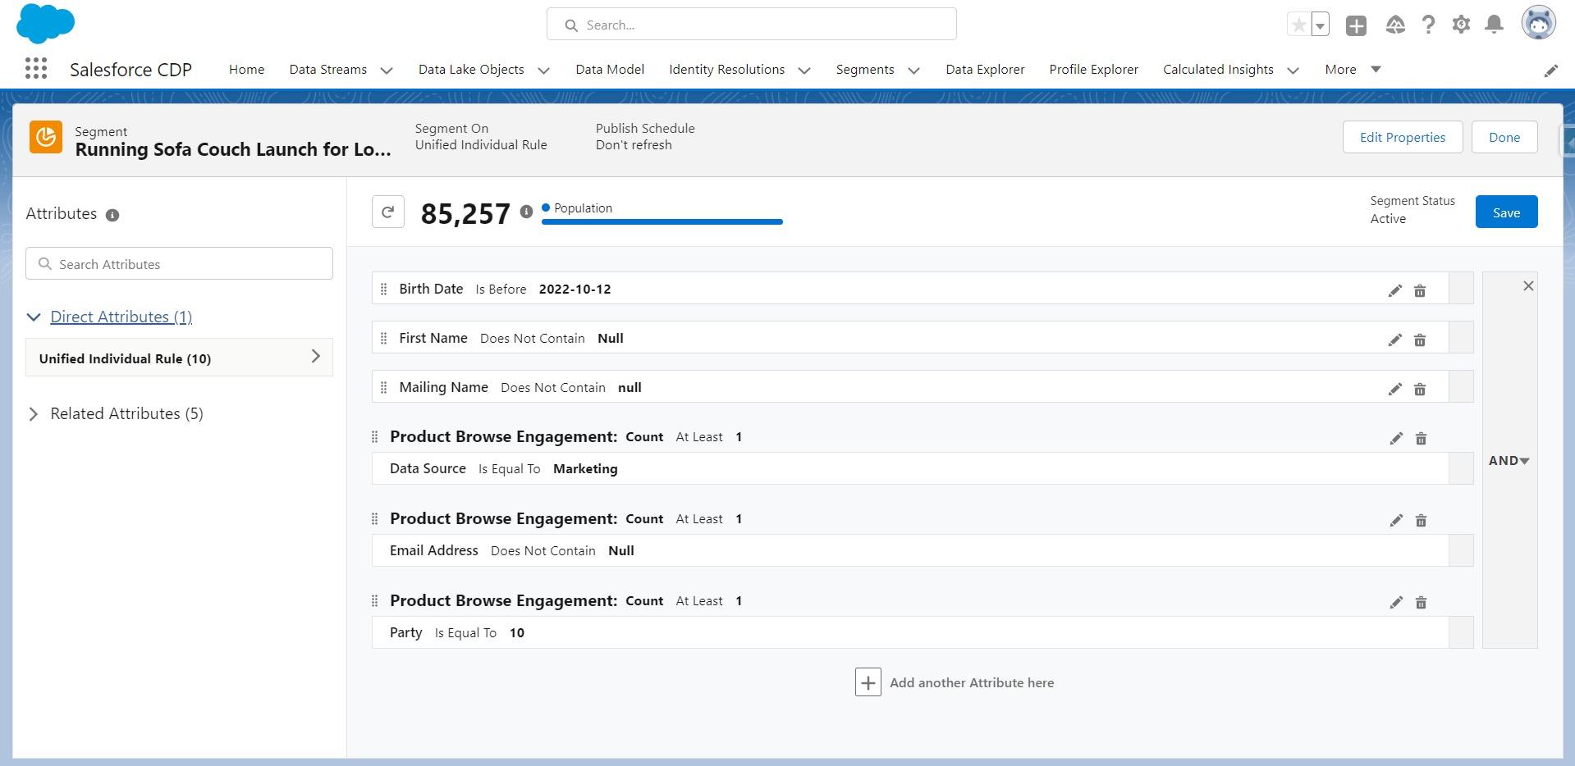Open the More navigation dropdown
1575x766 pixels.
(x=1353, y=70)
